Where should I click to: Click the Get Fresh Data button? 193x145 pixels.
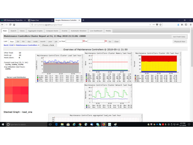click(x=179, y=37)
